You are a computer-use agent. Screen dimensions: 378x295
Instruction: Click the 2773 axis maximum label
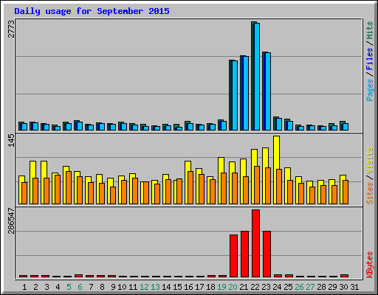[11, 29]
